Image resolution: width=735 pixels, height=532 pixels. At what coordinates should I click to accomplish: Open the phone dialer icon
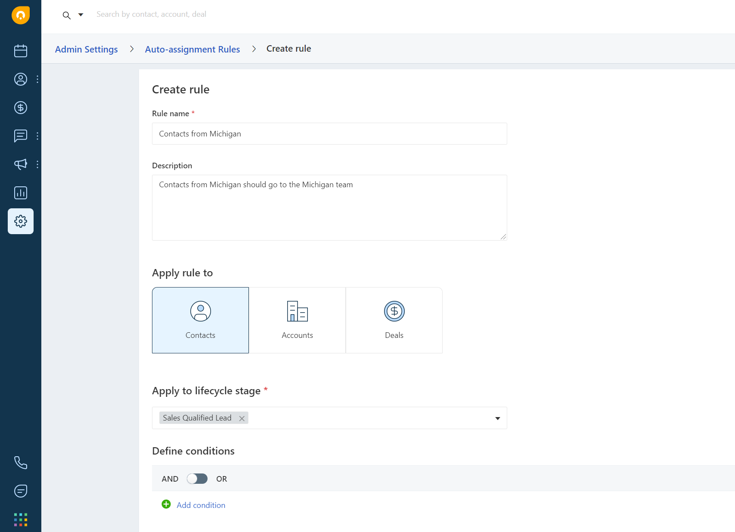pos(20,463)
